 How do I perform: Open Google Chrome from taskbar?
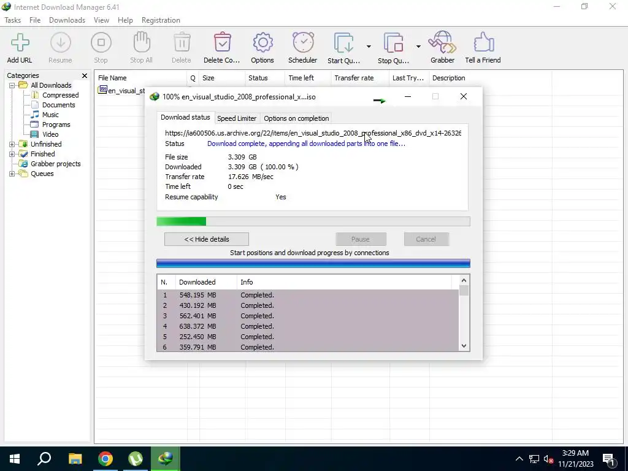(x=105, y=459)
